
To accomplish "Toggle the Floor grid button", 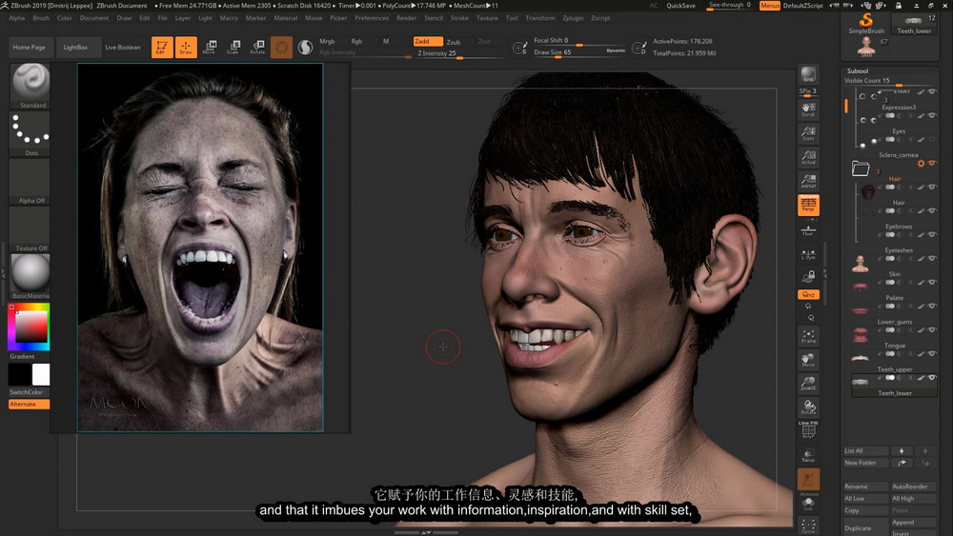I will (x=808, y=230).
